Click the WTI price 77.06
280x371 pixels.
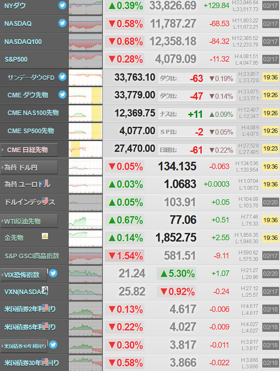183,220
